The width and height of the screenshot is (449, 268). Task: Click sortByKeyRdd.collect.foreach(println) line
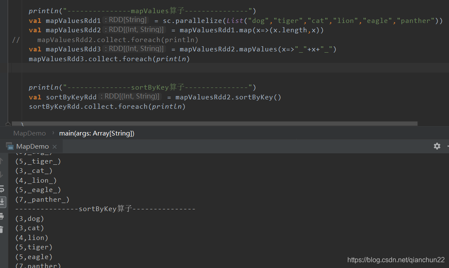(107, 107)
